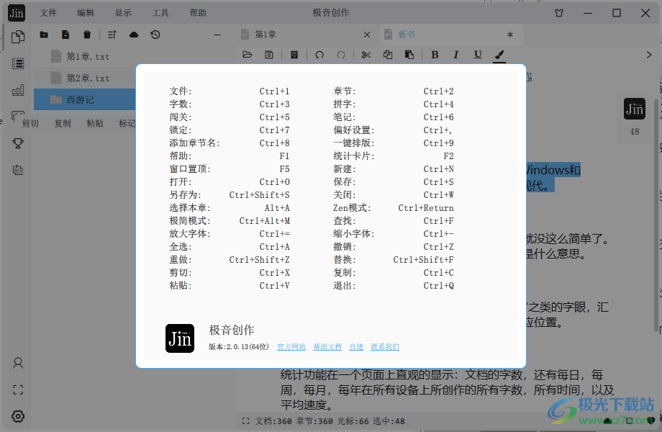The image size is (662, 432).
Task: Click the Jin app logo in title bar
Action: tap(17, 13)
